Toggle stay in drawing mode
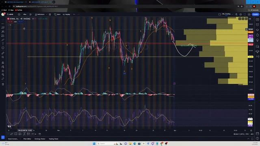Screen dimensions: 260x146 pyautogui.click(x=3, y=67)
